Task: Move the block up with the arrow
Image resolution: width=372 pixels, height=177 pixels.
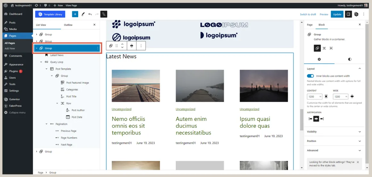Action: [x=122, y=44]
